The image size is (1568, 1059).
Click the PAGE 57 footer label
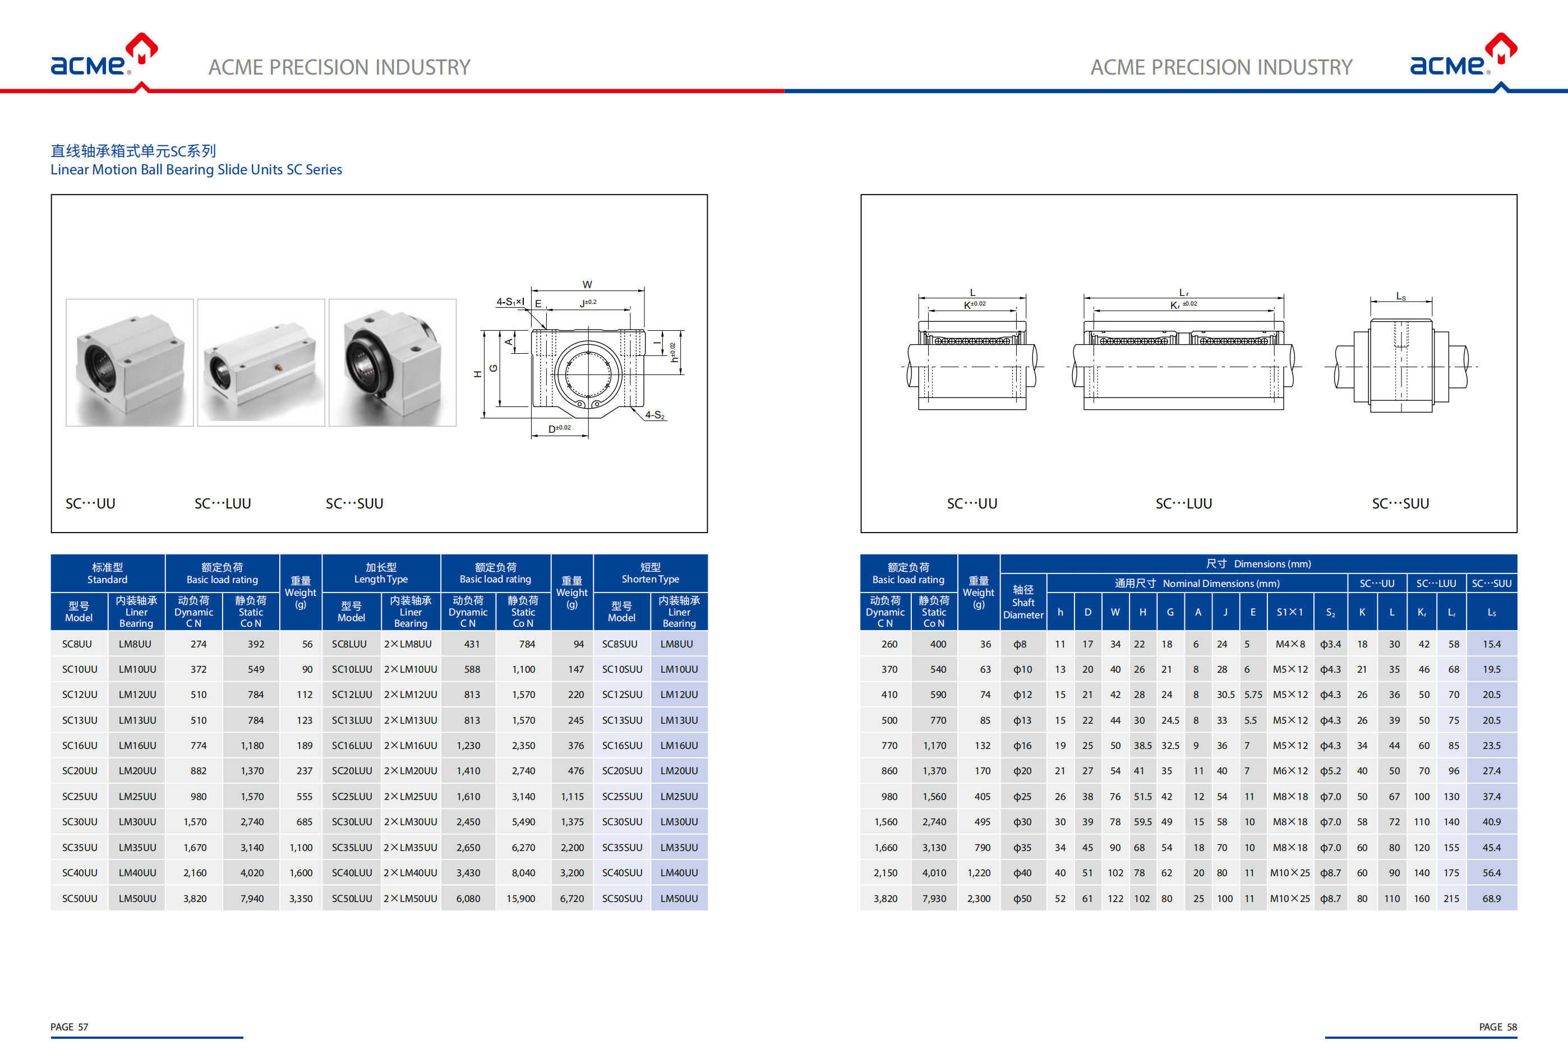click(70, 1026)
